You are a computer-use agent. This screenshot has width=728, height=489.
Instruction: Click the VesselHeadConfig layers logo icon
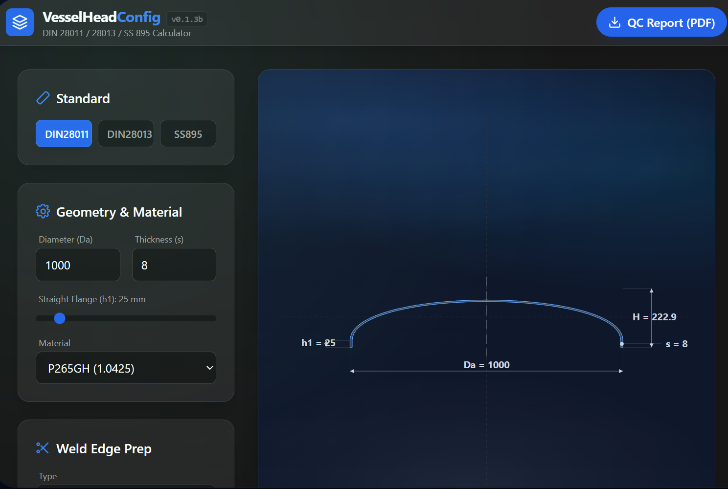pos(20,22)
